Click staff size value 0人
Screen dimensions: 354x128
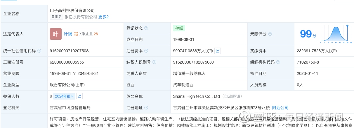click(300, 85)
